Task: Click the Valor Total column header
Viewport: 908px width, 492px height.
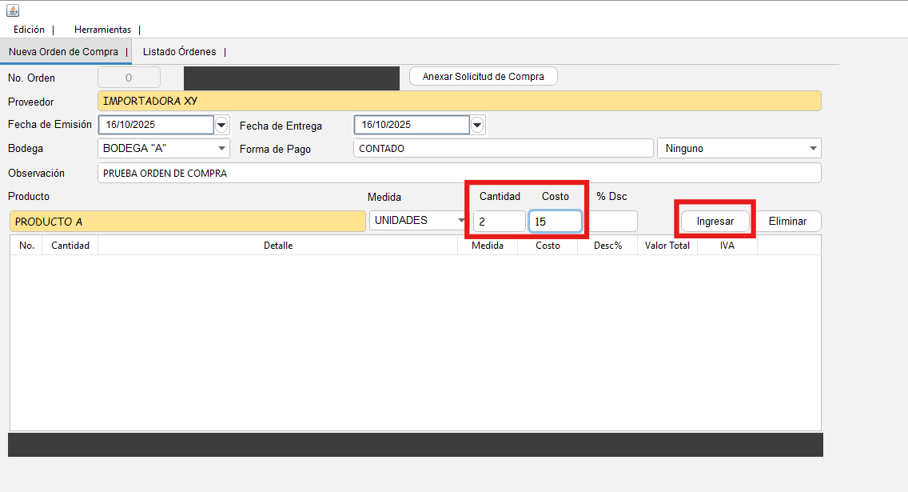Action: click(667, 246)
